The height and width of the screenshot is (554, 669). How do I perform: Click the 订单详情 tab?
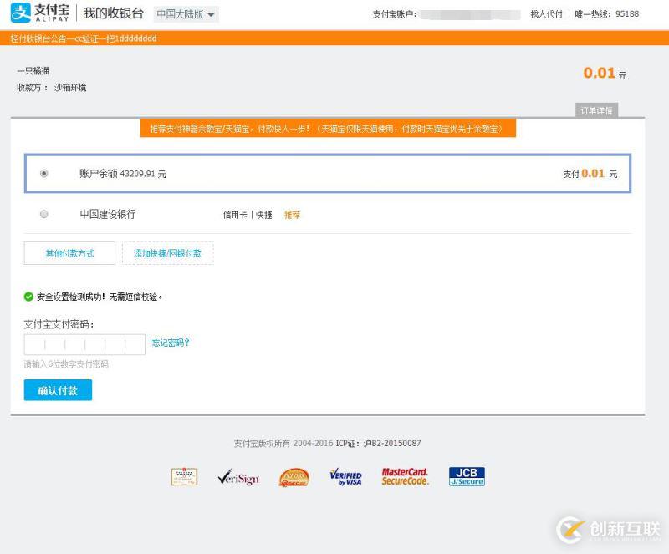point(596,110)
